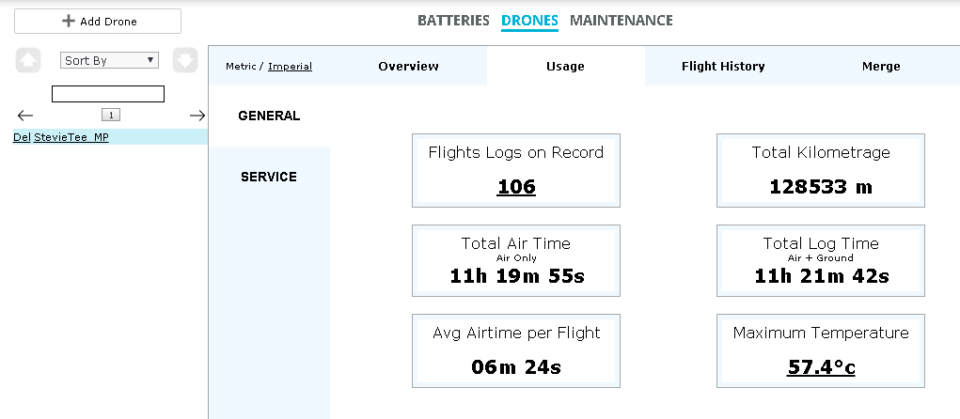Switch units to Imperial
The height and width of the screenshot is (419, 960).
(290, 66)
